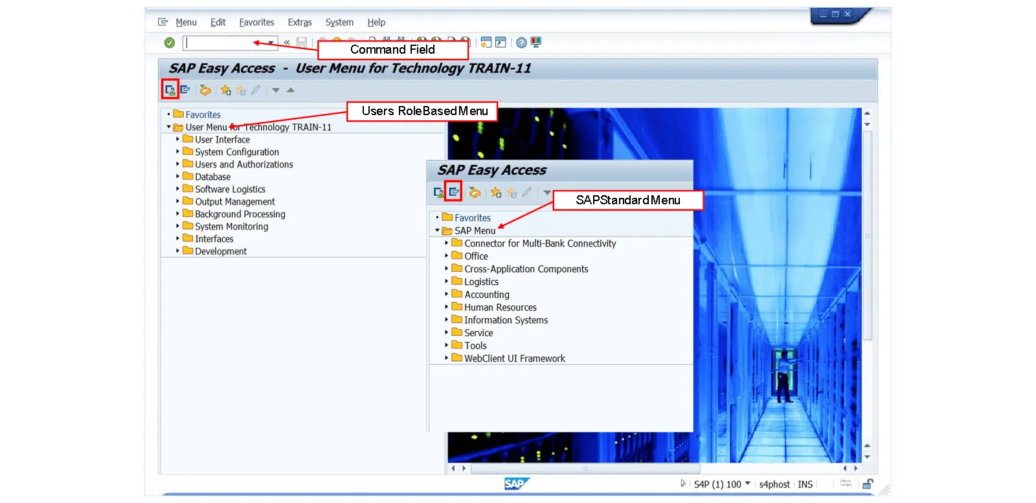1036x503 pixels.
Task: Click the down triangle in inset toolbar
Action: 547,193
